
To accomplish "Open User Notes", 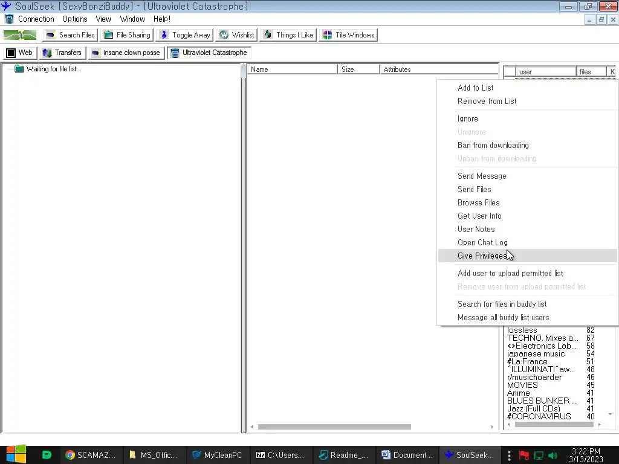I will coord(527,229).
